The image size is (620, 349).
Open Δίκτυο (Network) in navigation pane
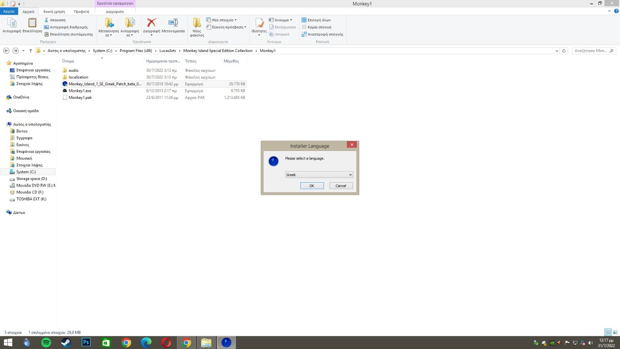pyautogui.click(x=19, y=213)
